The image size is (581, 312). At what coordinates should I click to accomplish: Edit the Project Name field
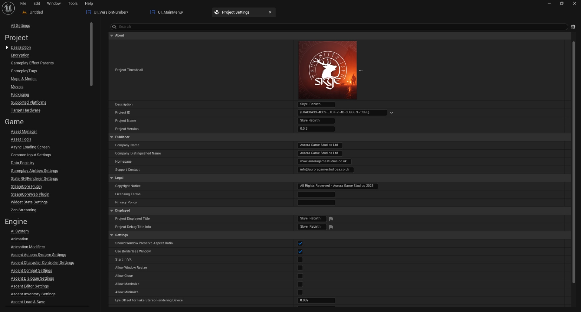(316, 121)
